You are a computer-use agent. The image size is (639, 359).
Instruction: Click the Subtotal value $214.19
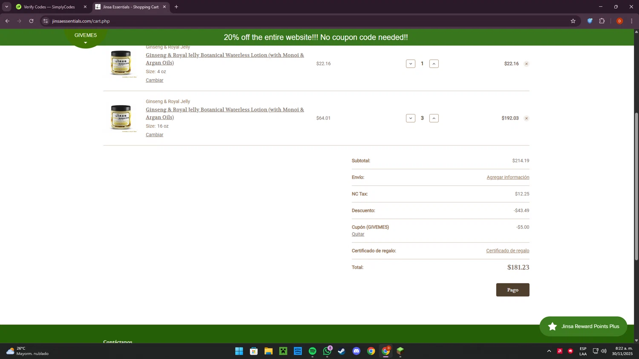(521, 161)
